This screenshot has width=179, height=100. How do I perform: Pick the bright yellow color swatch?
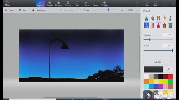161,81
